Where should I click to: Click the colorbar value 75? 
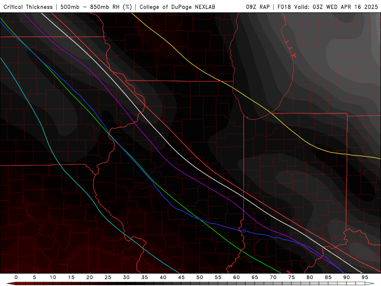click(x=291, y=277)
